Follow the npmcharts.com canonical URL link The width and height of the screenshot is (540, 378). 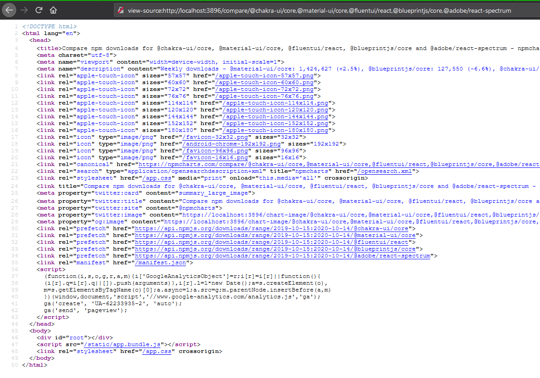tap(339, 165)
